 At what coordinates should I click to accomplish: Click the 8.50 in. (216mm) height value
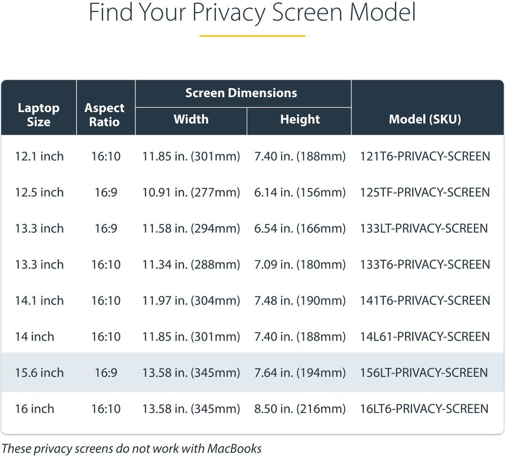click(x=300, y=409)
